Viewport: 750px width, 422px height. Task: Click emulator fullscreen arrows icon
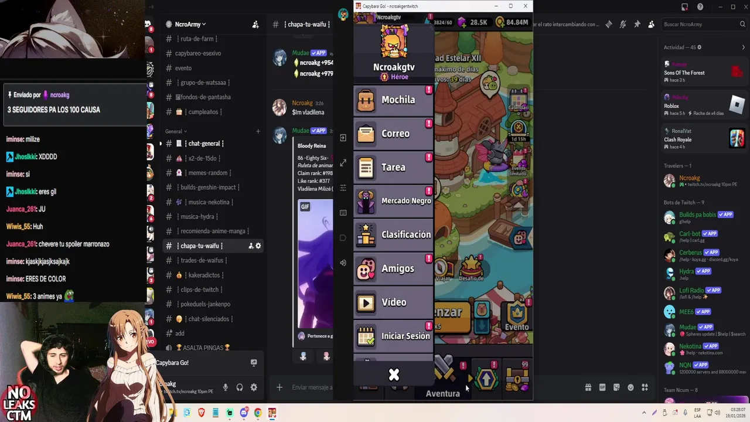click(343, 163)
